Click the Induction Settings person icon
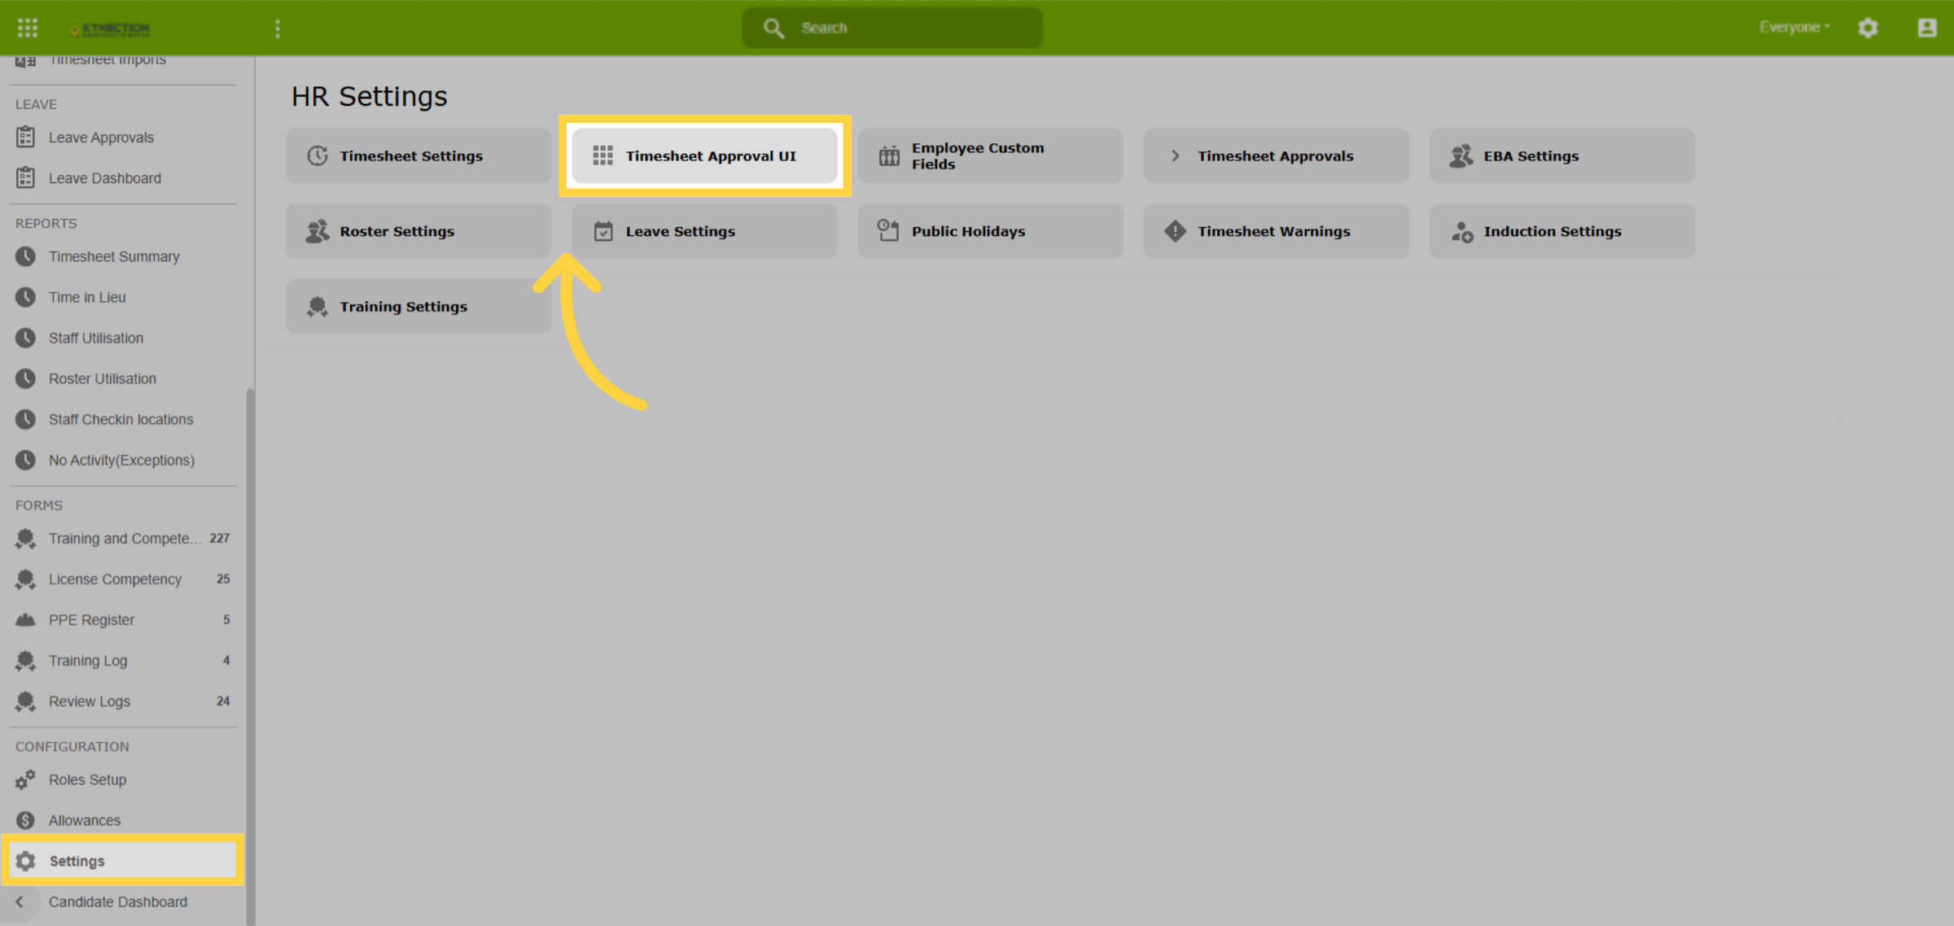1954x926 pixels. (x=1461, y=232)
